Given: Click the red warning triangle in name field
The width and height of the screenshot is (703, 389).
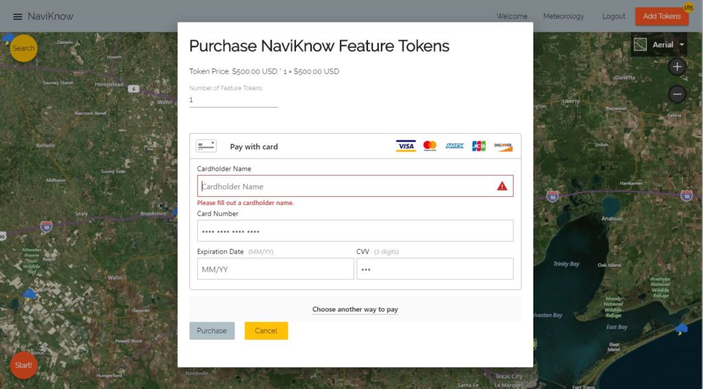Looking at the screenshot, I should pos(502,186).
